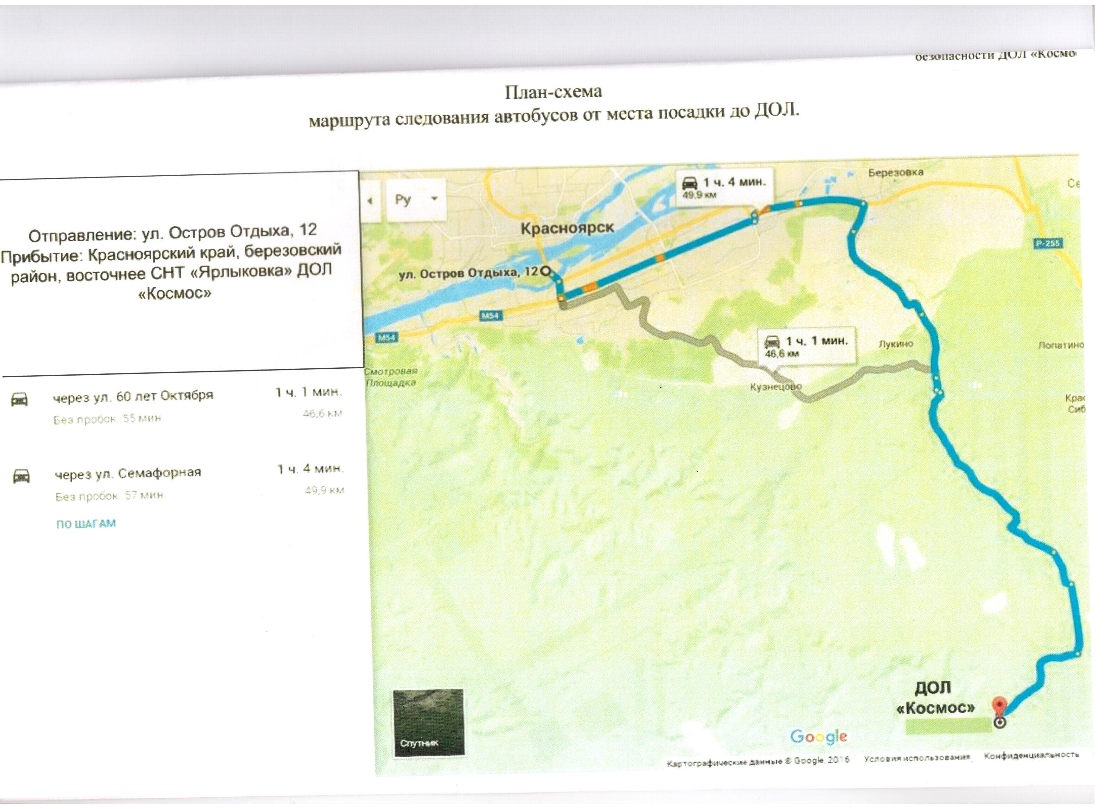Select route via ул. 60 лет Октября

click(133, 396)
